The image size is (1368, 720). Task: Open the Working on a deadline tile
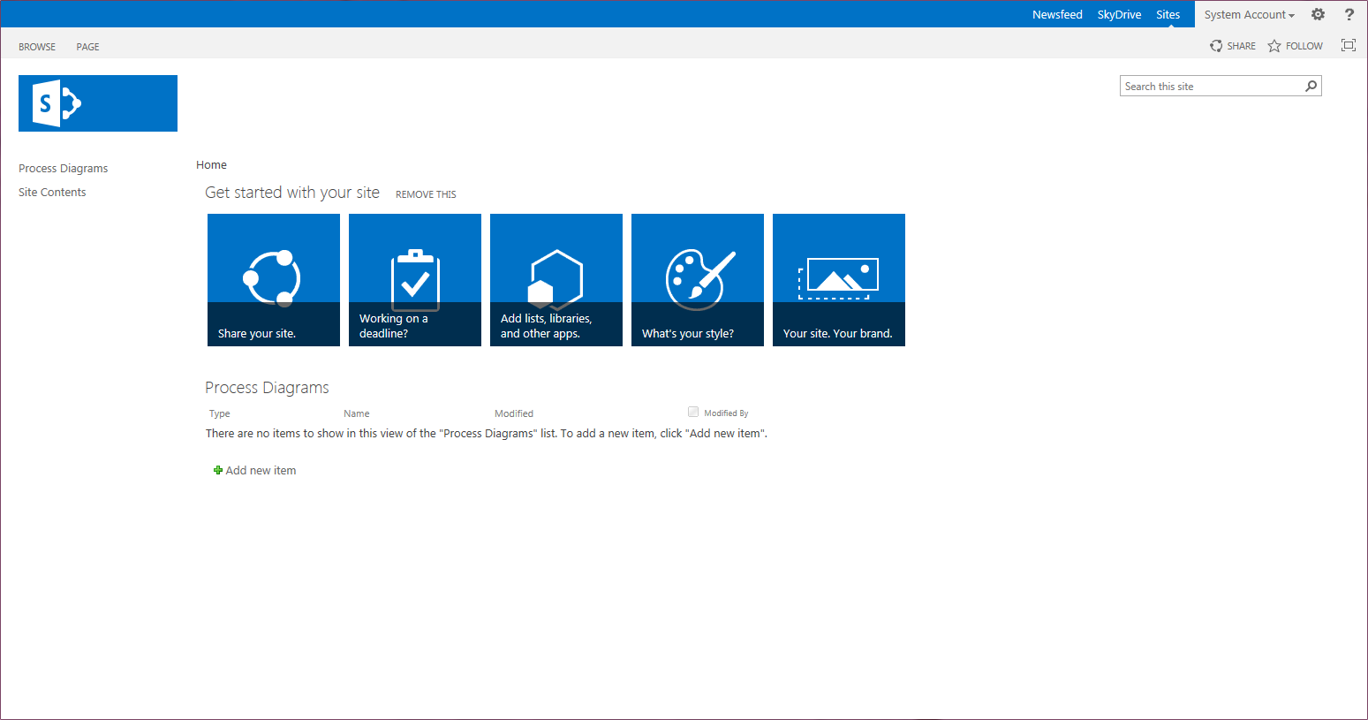pos(415,280)
